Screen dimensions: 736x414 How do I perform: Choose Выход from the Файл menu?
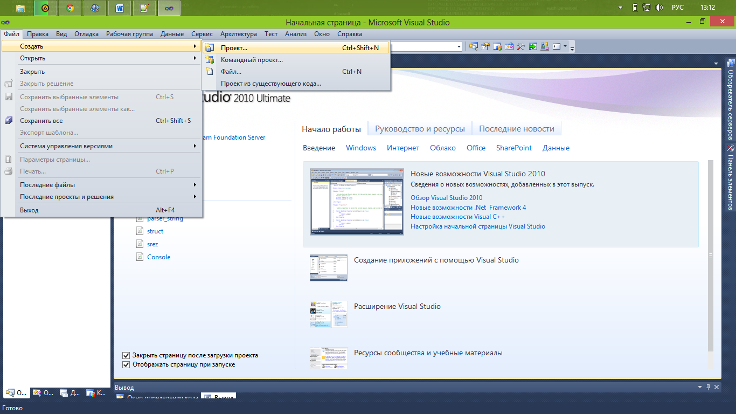tap(102, 210)
